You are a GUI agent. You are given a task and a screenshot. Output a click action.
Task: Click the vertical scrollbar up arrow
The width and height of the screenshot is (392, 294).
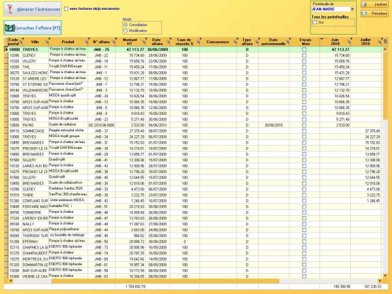coord(385,49)
